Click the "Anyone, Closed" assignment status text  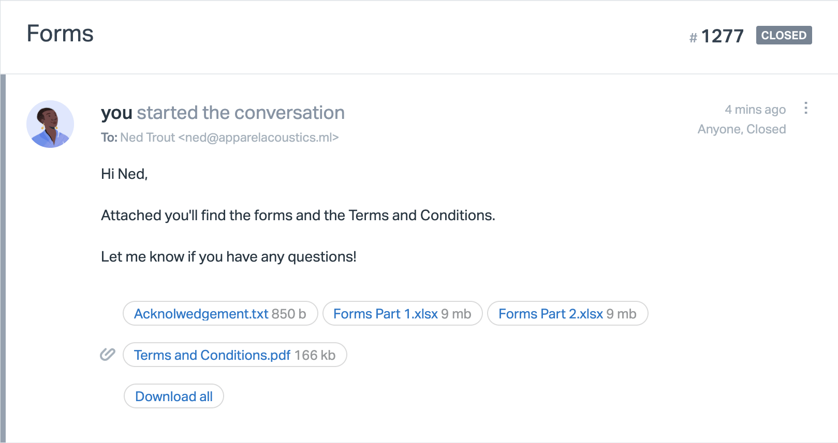click(x=741, y=129)
